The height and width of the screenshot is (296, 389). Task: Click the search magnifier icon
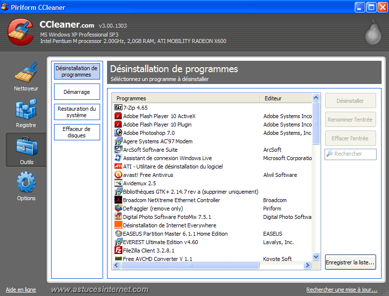(x=330, y=154)
